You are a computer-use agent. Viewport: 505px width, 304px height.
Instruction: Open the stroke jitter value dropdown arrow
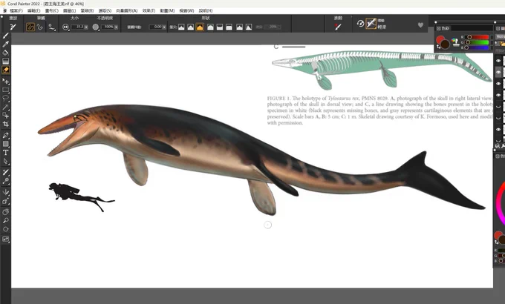coord(164,27)
